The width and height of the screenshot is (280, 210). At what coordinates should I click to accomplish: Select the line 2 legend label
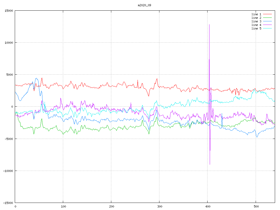256,18
